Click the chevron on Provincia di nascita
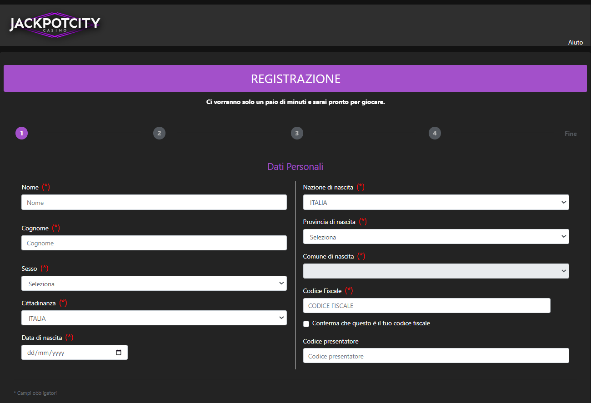The height and width of the screenshot is (403, 591). pyautogui.click(x=563, y=236)
